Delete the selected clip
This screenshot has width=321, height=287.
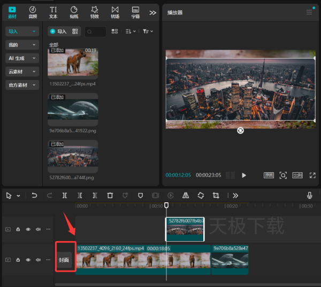110,196
